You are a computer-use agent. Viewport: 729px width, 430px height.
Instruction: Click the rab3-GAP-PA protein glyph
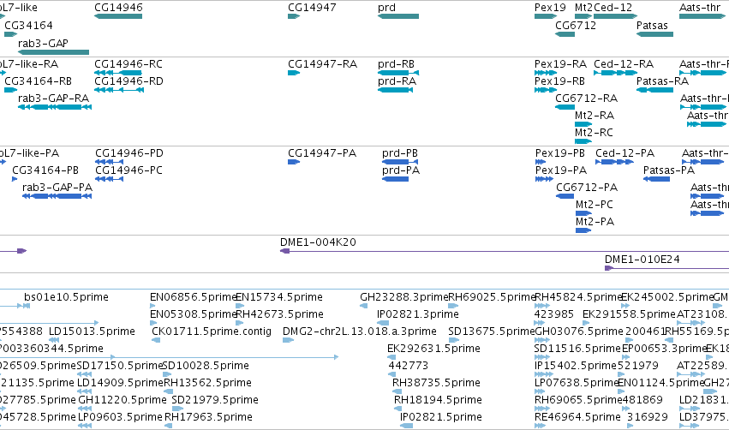57,196
